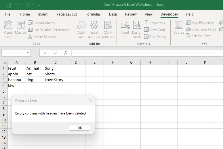The height and width of the screenshot is (149, 223).
Task: Click the banana cell
Action: pyautogui.click(x=17, y=80)
